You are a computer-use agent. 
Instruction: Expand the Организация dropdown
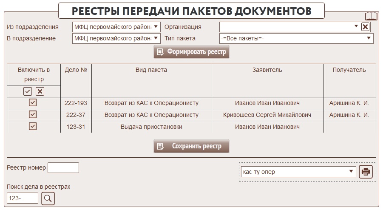(x=289, y=27)
